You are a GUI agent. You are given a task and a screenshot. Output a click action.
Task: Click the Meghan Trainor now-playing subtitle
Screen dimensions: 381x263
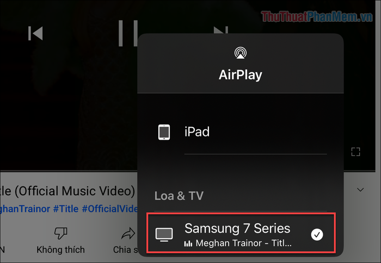(243, 243)
